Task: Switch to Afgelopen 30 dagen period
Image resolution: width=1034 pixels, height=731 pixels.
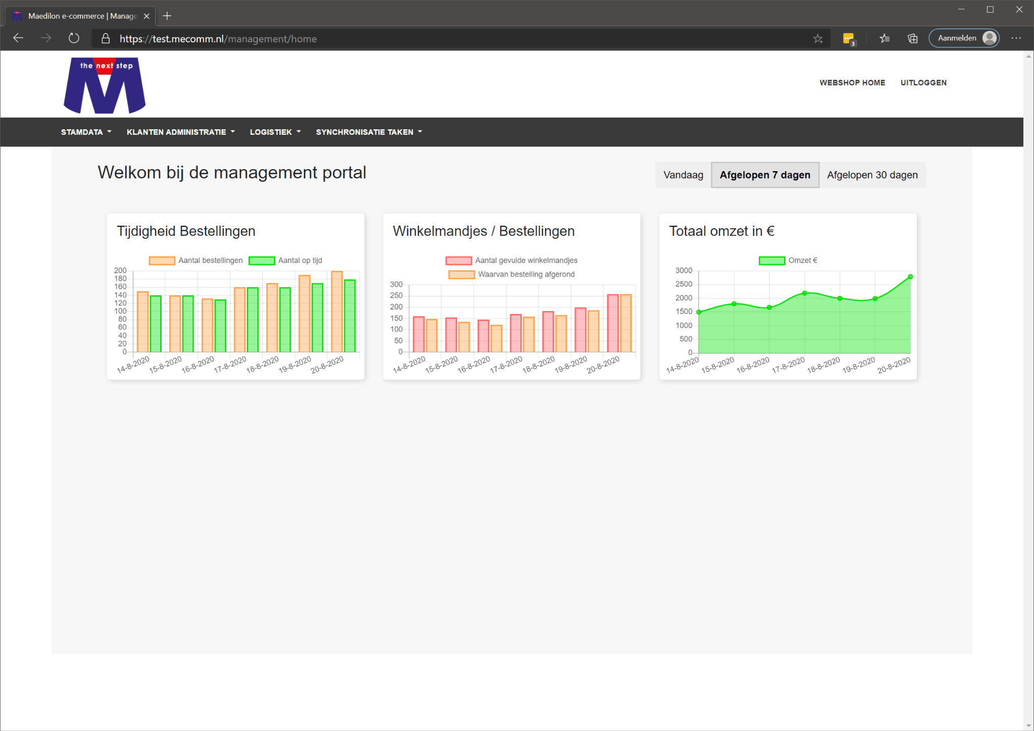Action: point(872,175)
